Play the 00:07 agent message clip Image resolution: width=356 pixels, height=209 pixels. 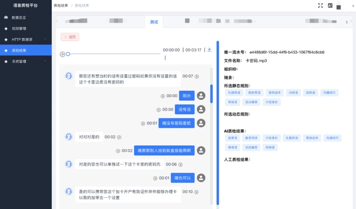pyautogui.click(x=197, y=76)
